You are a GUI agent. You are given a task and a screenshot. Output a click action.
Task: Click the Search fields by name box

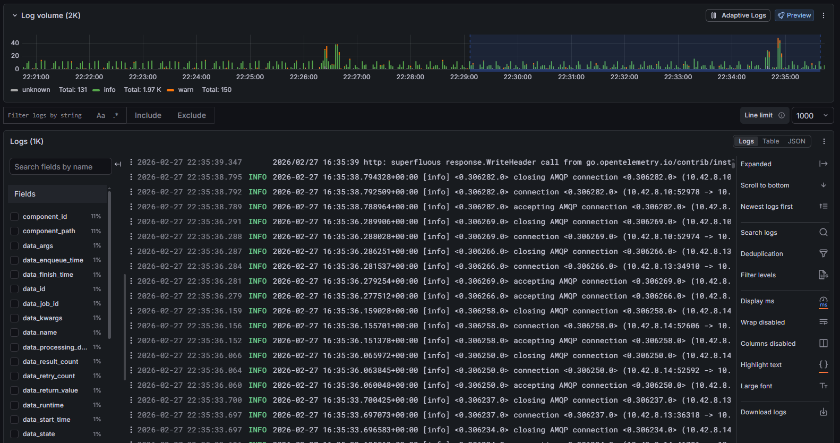point(61,166)
